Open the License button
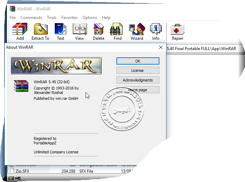The width and height of the screenshot is (245, 182). (138, 70)
